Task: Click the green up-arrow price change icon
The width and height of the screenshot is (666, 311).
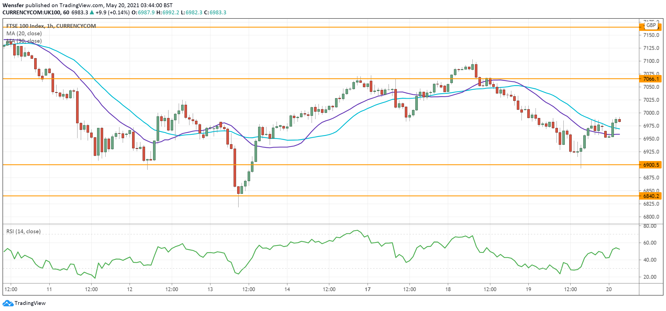Action: (92, 12)
